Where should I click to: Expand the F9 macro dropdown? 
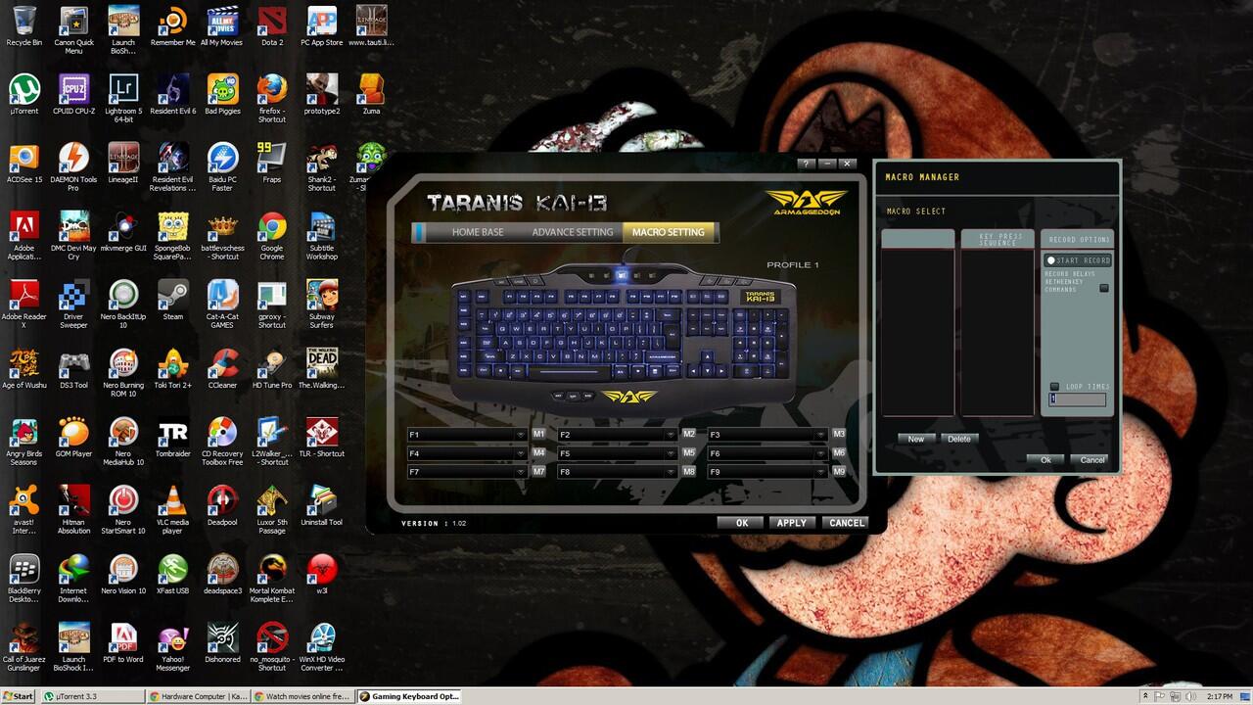[x=820, y=472]
